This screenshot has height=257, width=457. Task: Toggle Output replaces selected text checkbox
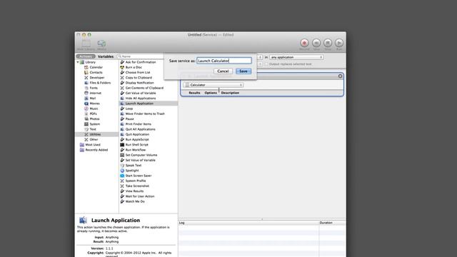(266, 64)
